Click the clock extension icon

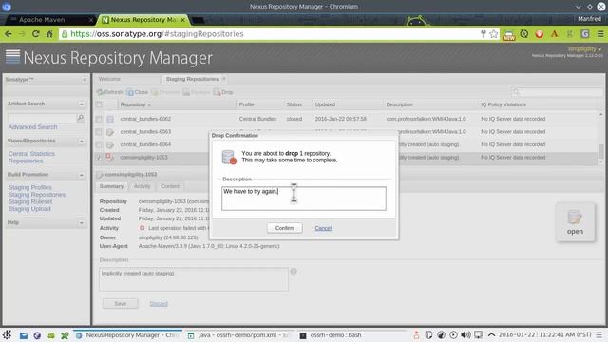tap(524, 34)
